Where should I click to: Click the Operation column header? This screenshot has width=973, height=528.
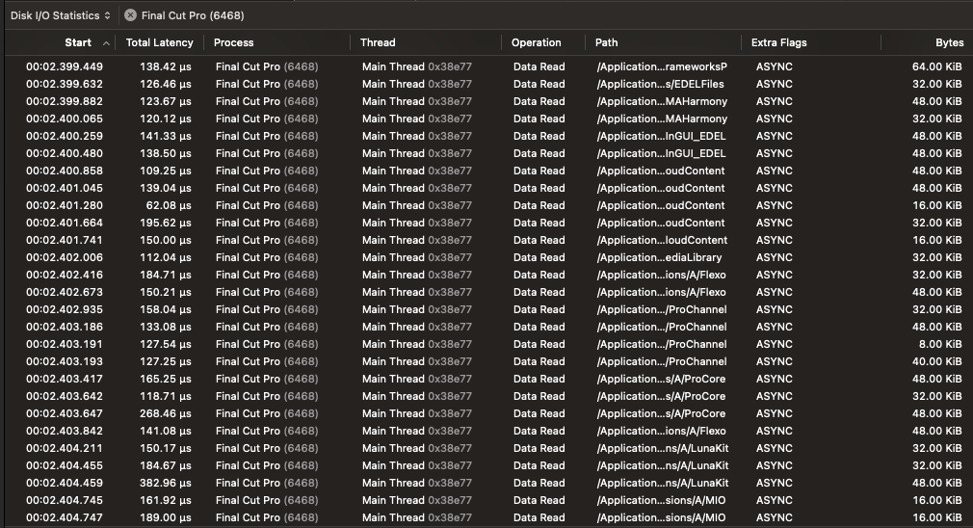536,42
